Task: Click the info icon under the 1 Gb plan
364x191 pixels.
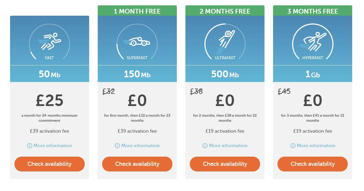Action: pyautogui.click(x=293, y=146)
